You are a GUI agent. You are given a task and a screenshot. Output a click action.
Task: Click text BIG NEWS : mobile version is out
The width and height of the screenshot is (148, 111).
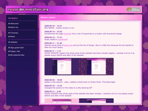(x=59, y=28)
